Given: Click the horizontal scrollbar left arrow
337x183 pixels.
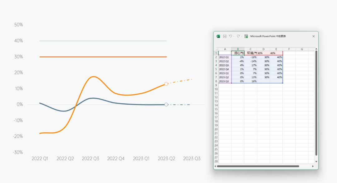Looking at the screenshot, I should point(215,166).
